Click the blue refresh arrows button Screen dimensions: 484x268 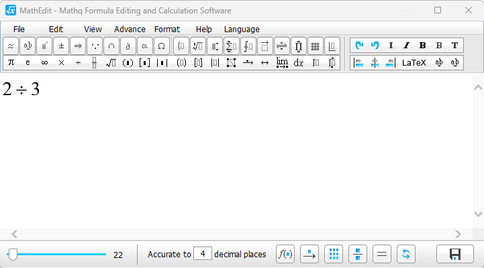(406, 254)
